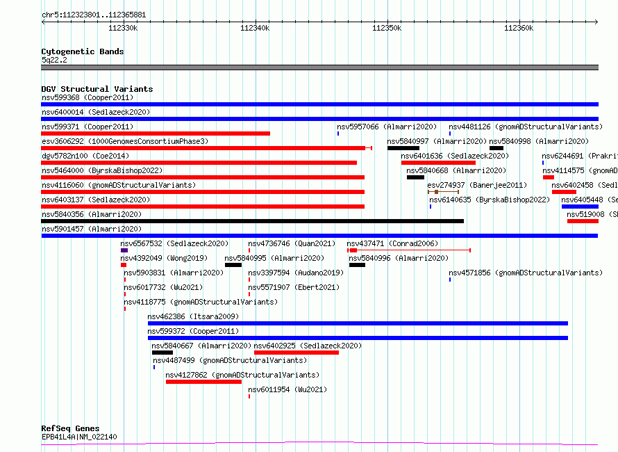
Task: Select nsv6011954 (Wu2021) label
Action: click(x=287, y=389)
